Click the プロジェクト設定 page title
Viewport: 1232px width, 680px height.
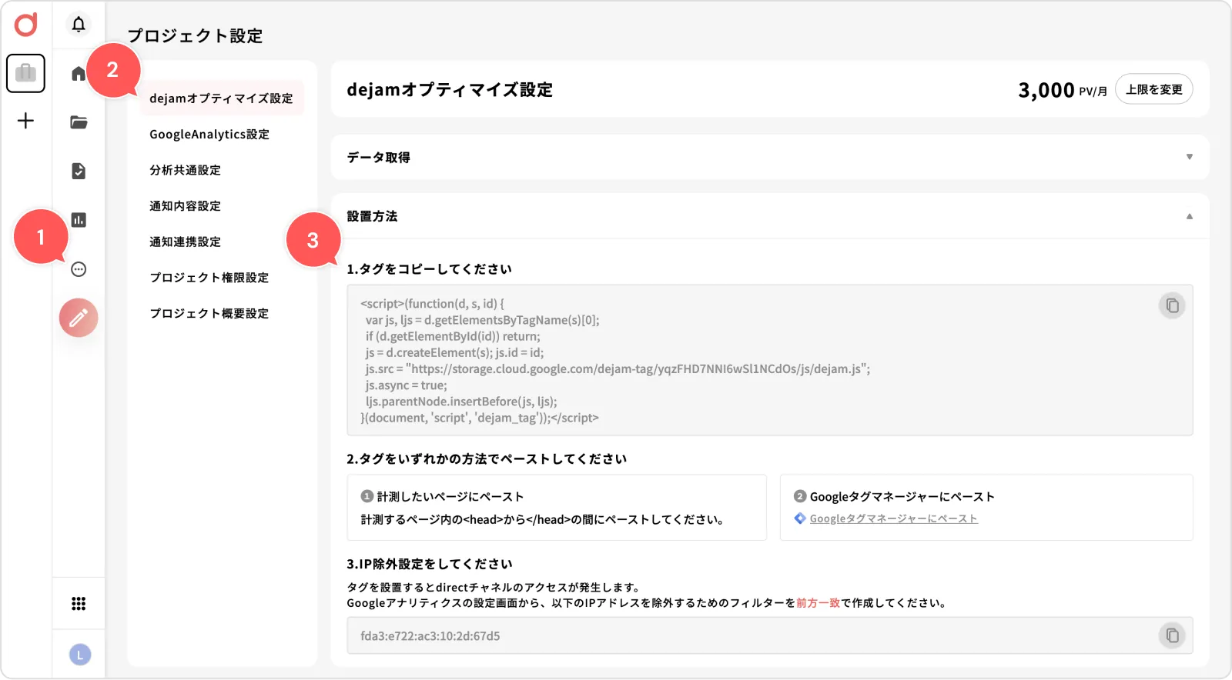pos(195,36)
